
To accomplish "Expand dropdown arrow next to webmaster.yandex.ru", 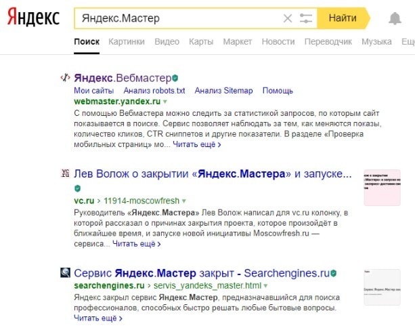I will 165,102.
